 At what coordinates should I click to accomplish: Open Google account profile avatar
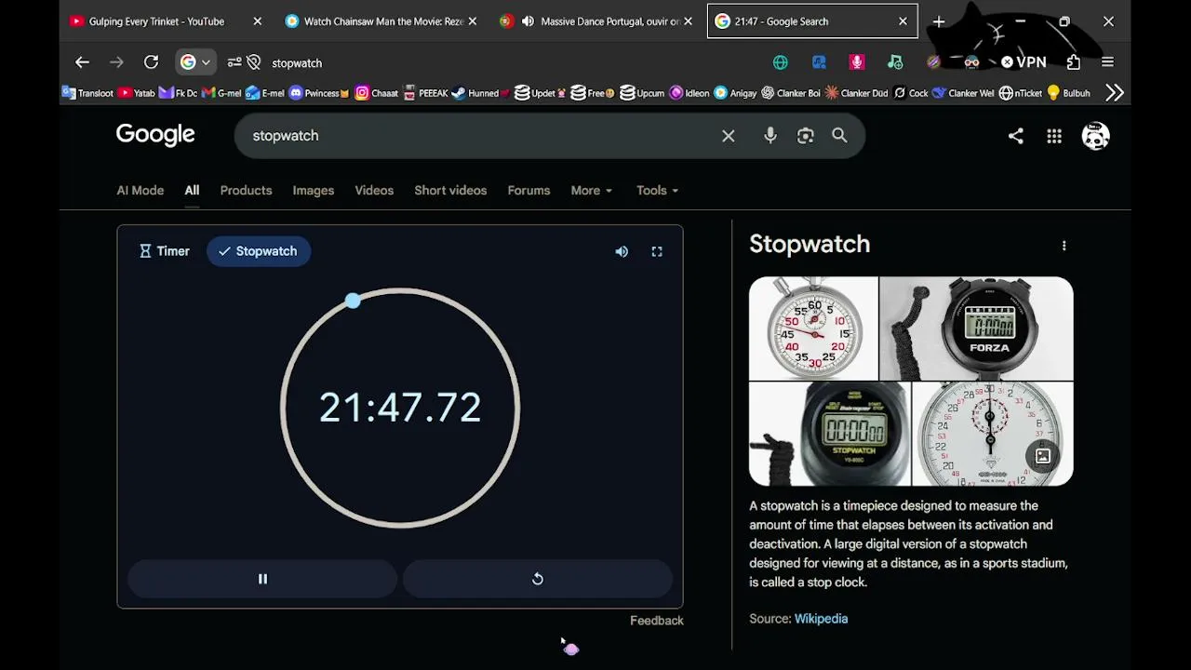coord(1096,136)
